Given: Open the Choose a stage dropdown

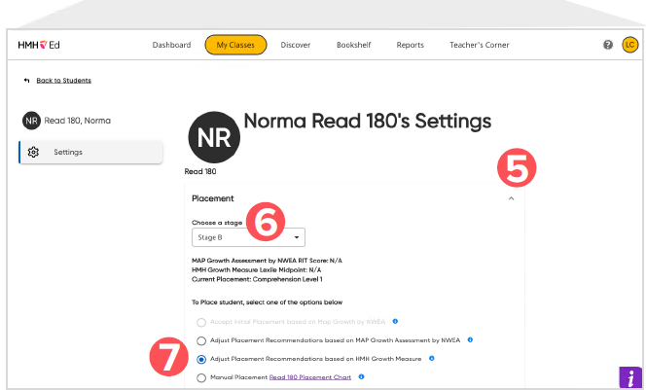Looking at the screenshot, I should [248, 236].
